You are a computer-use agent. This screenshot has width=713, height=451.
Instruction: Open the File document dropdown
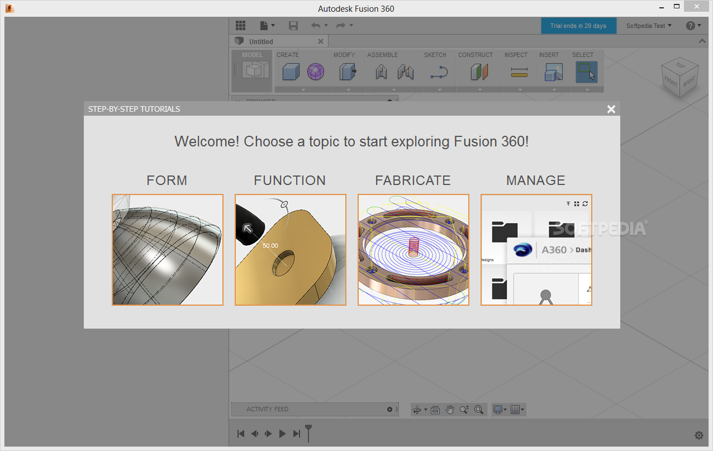268,26
